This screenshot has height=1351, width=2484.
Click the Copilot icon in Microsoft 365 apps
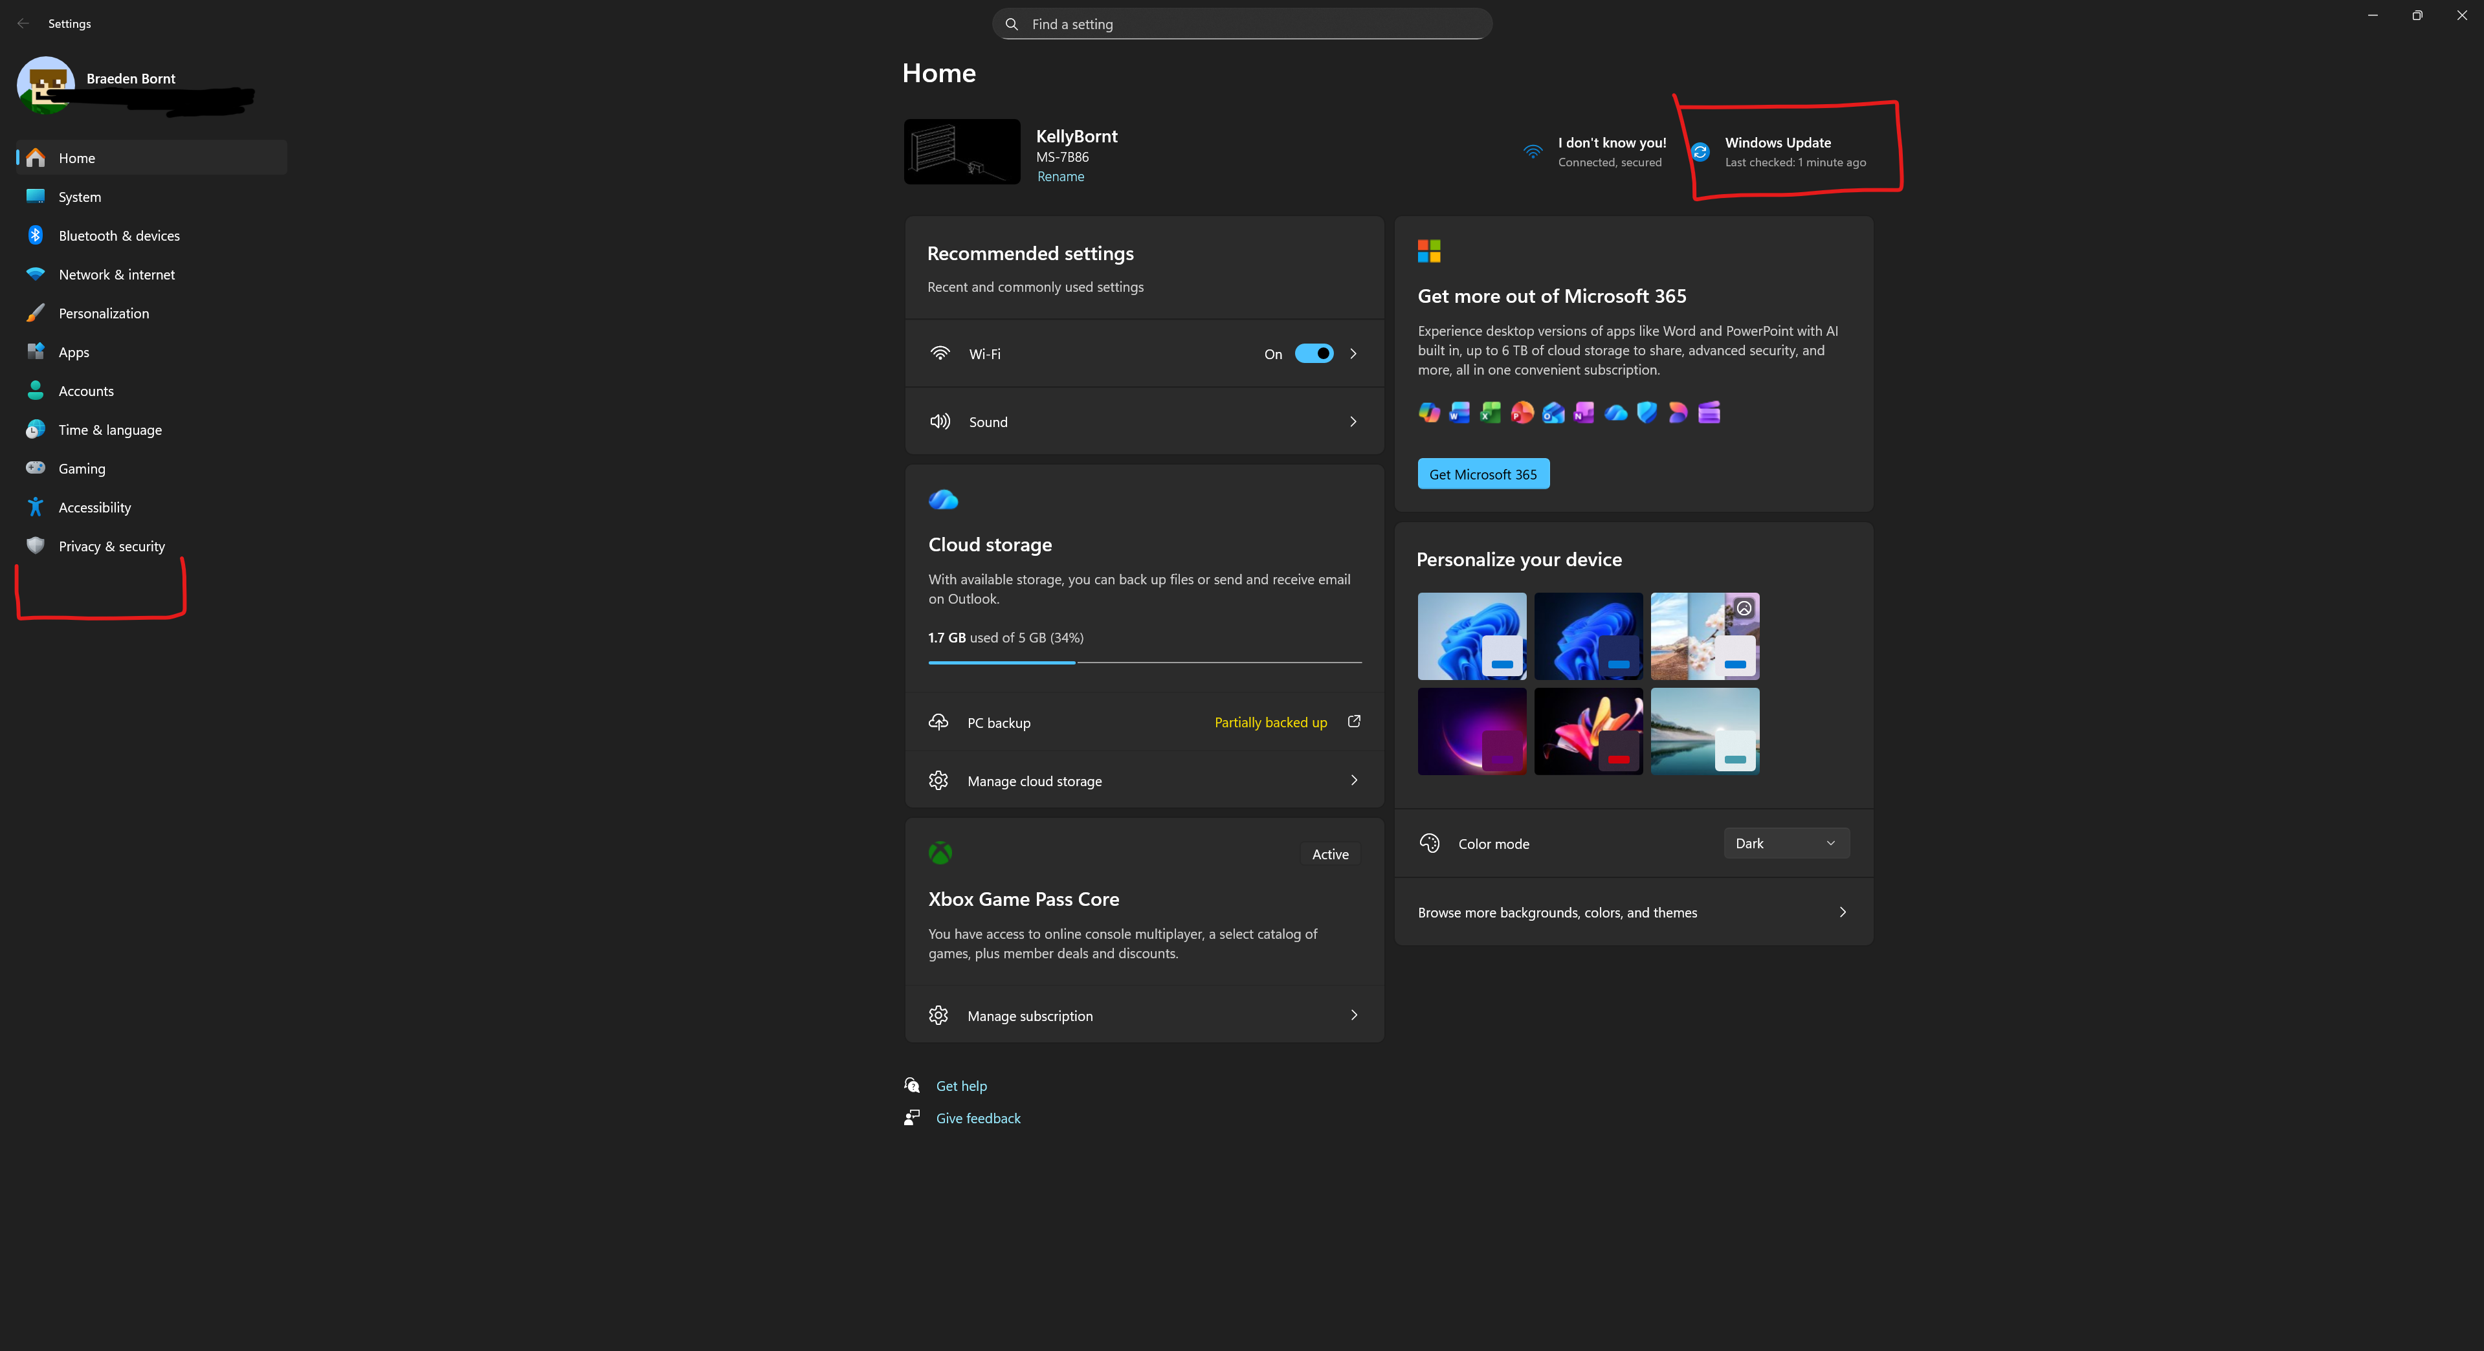pyautogui.click(x=1429, y=413)
